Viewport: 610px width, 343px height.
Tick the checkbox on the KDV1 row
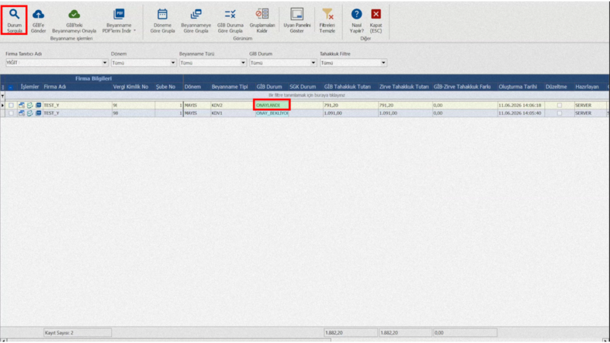(x=11, y=113)
